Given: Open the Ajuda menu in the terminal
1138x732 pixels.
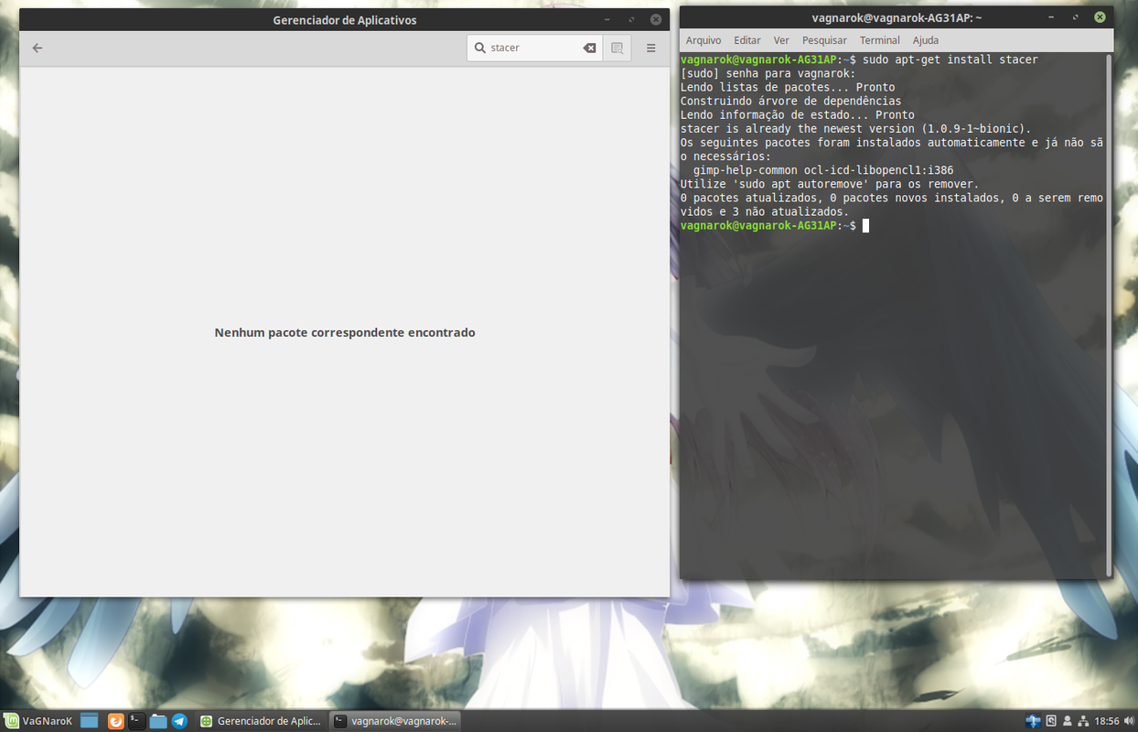Looking at the screenshot, I should tap(926, 40).
